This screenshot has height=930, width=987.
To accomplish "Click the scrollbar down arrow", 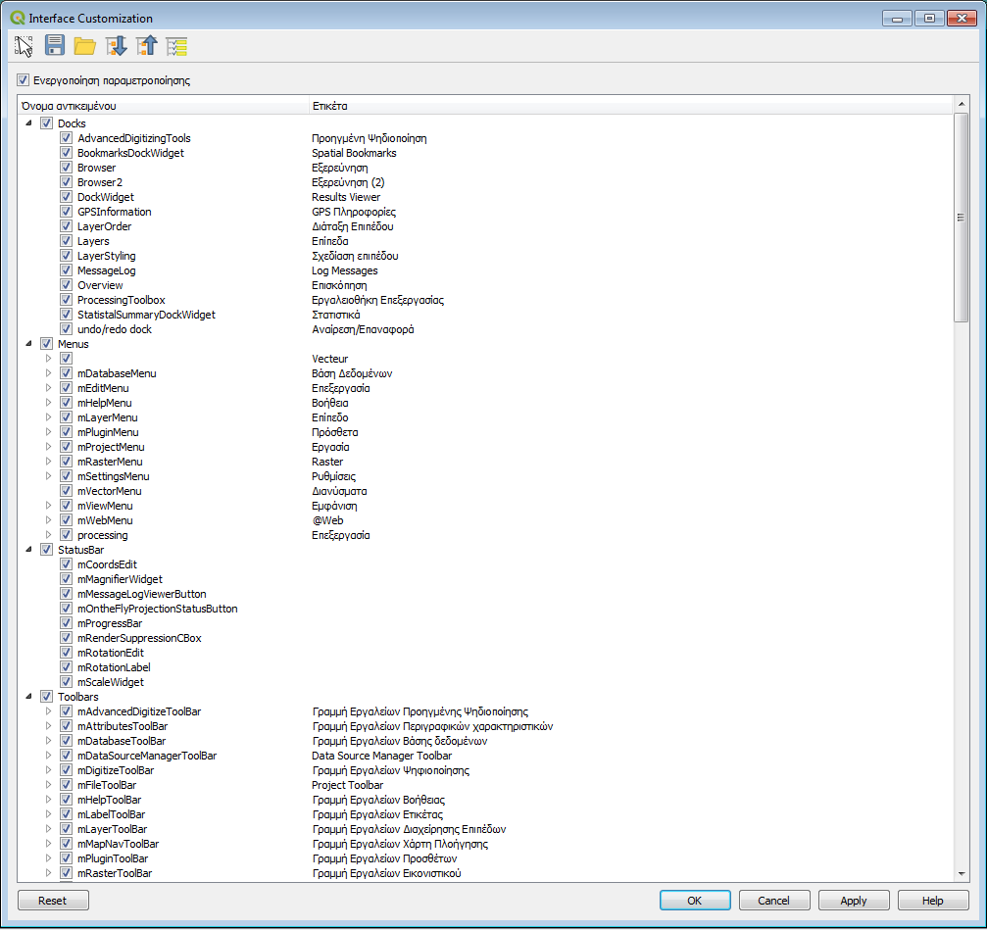I will click(962, 873).
